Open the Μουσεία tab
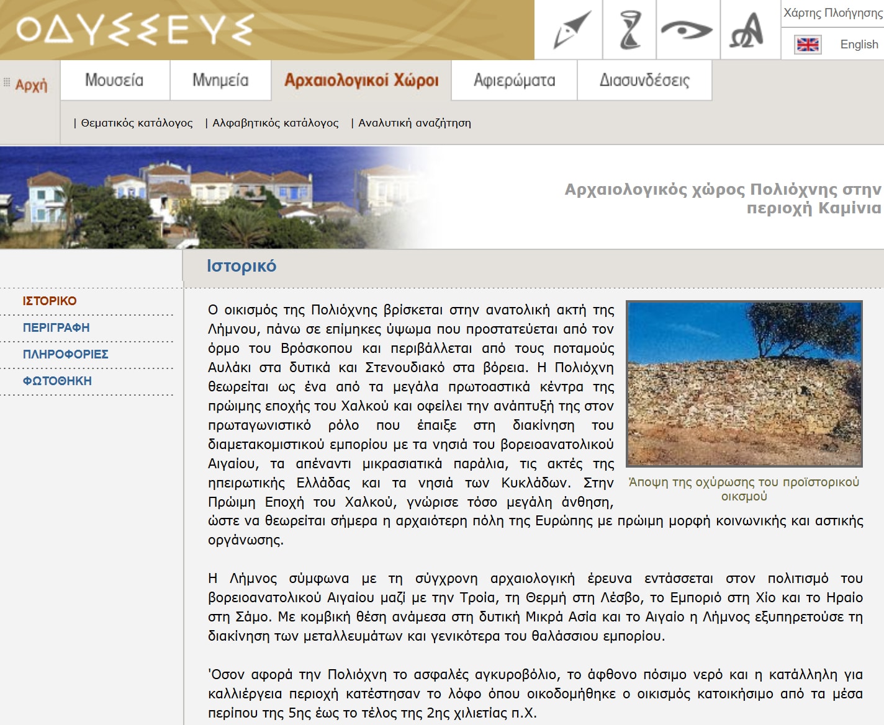The image size is (884, 725). pos(114,80)
